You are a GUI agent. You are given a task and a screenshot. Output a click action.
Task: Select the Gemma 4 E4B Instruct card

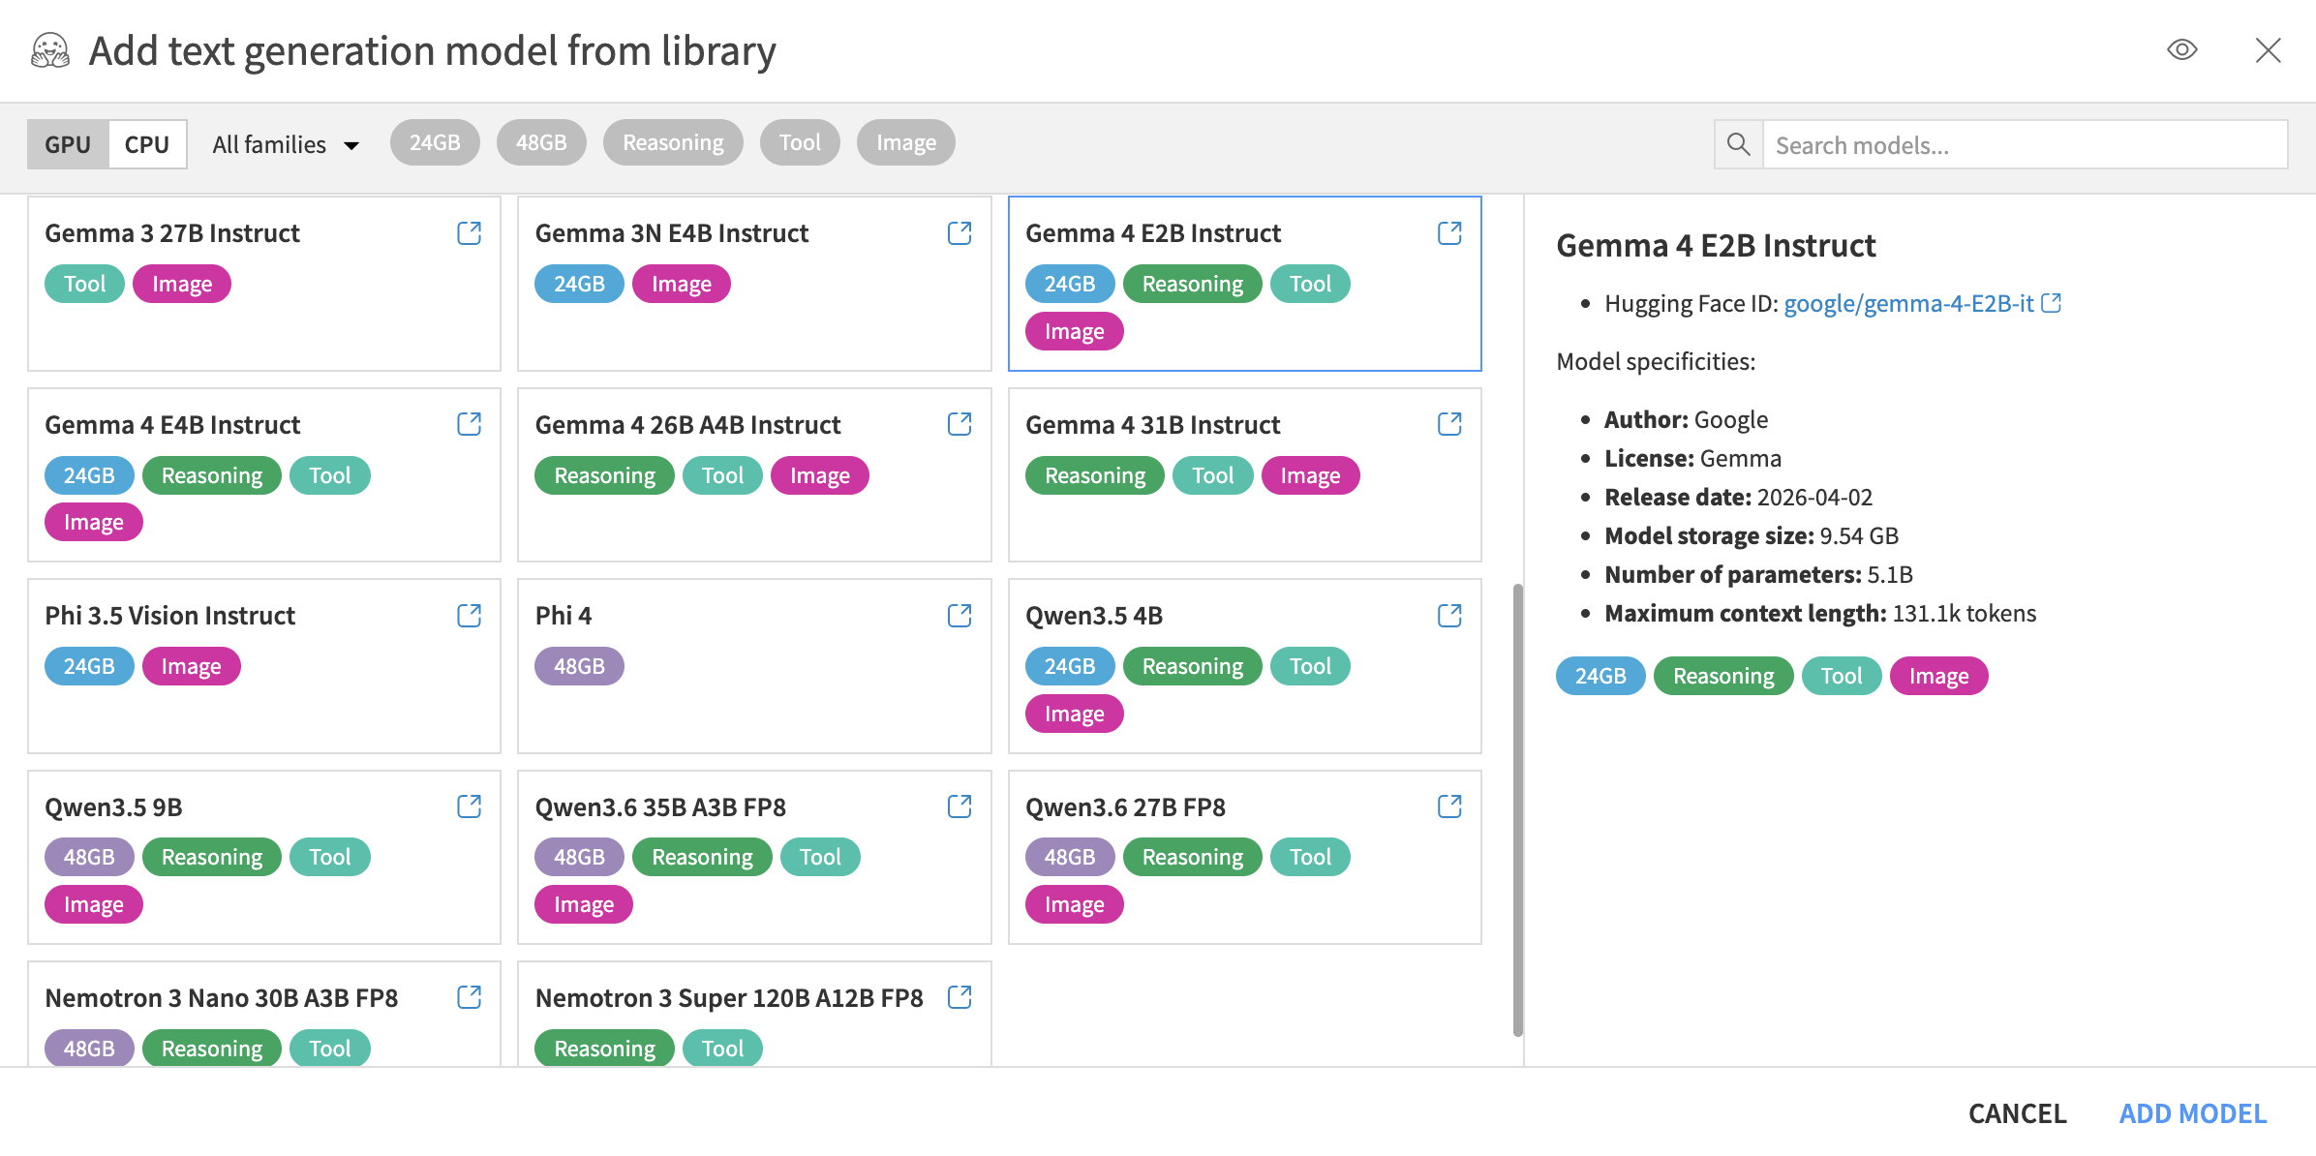click(264, 474)
